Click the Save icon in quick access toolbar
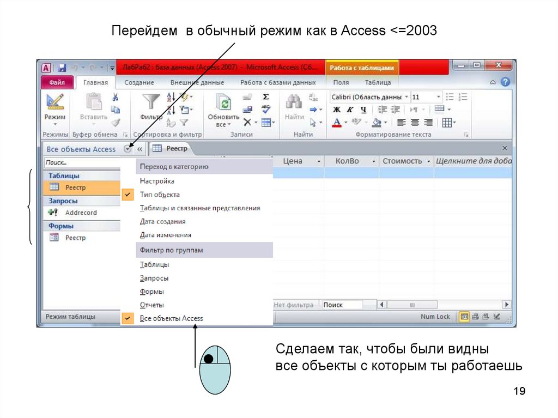 point(62,68)
